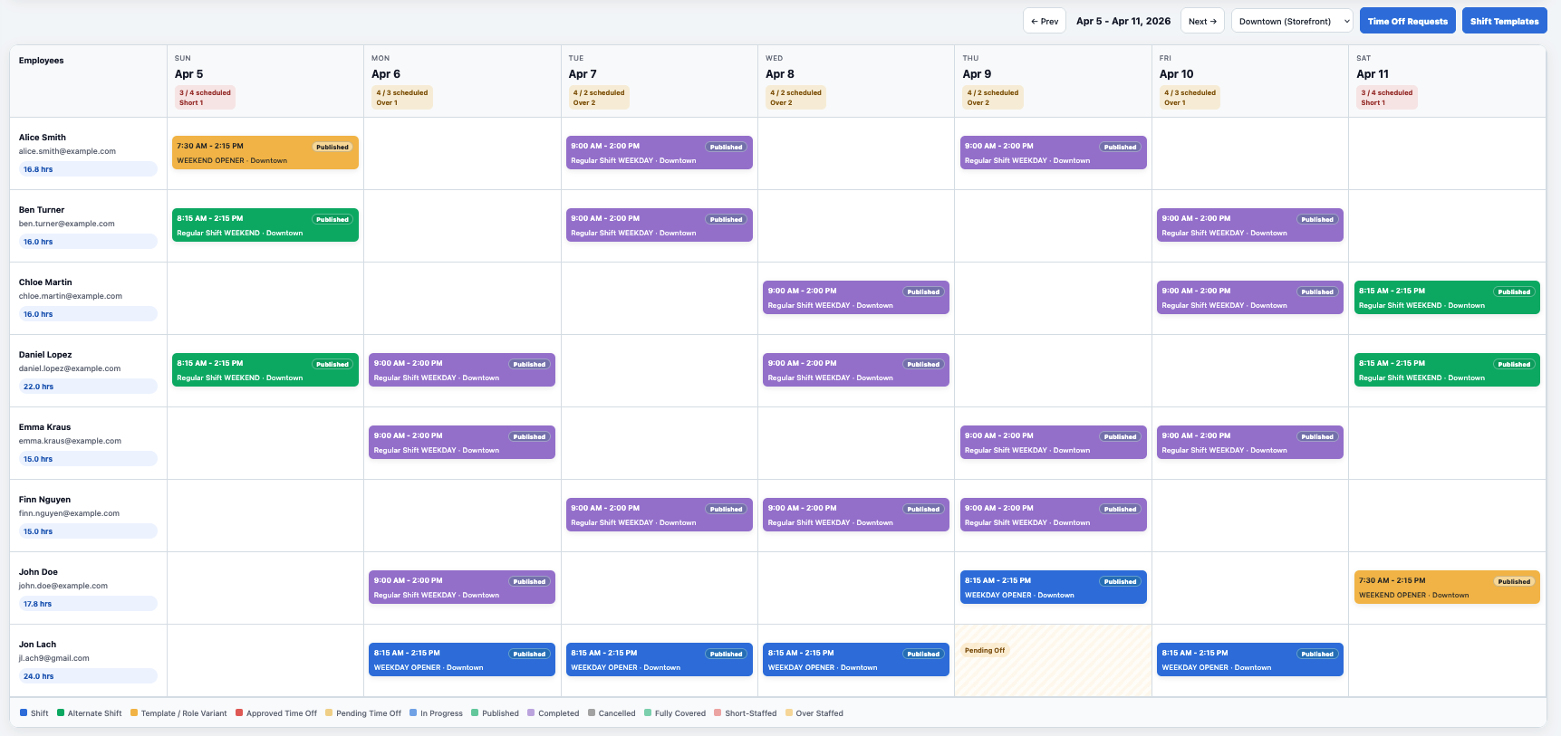1561x736 pixels.
Task: Click Friday's 4/3 scheduled Over 1 badge
Action: pos(1190,98)
